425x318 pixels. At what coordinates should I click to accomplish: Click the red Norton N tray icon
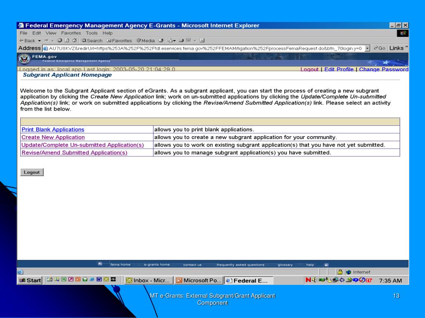[308, 280]
